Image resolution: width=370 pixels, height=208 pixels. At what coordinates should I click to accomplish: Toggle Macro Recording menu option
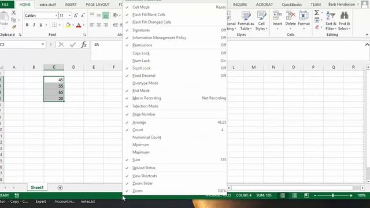click(x=175, y=98)
